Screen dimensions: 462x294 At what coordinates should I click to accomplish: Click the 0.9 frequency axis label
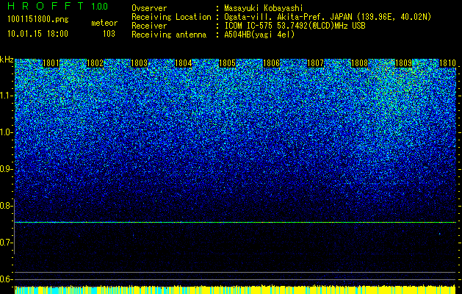click(6, 169)
